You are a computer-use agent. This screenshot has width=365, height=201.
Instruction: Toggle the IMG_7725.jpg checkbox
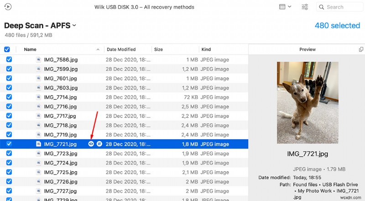click(x=9, y=172)
